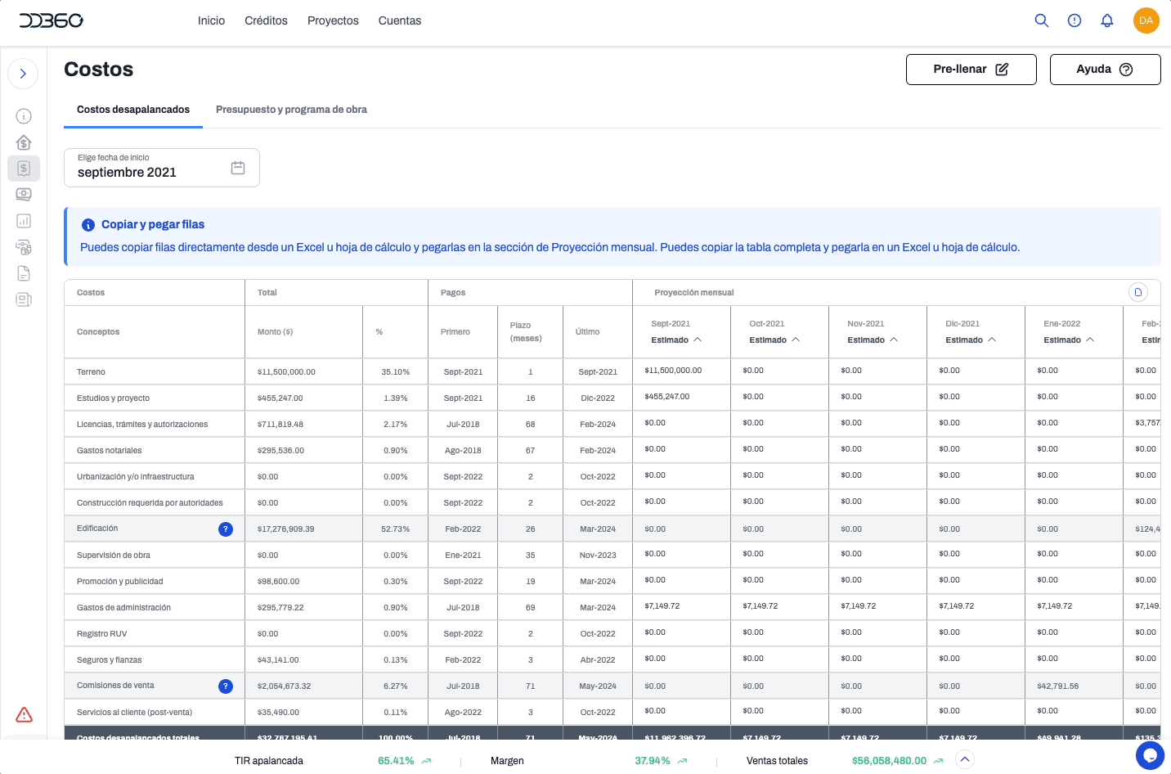
Task: Click the copy table icon in Proyección mensual
Action: point(1137,292)
